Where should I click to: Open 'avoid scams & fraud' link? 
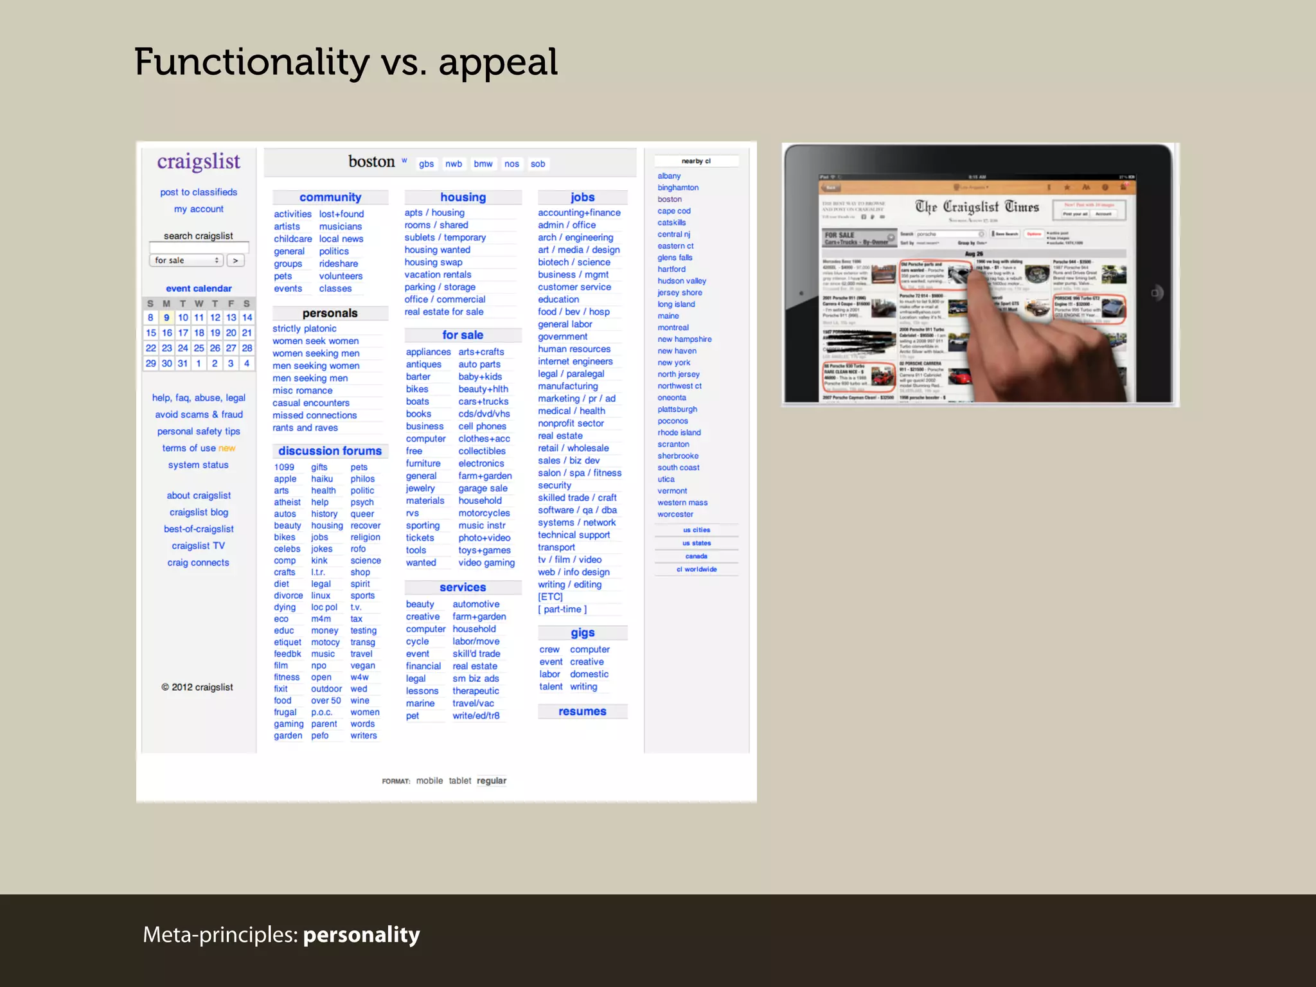click(x=199, y=414)
